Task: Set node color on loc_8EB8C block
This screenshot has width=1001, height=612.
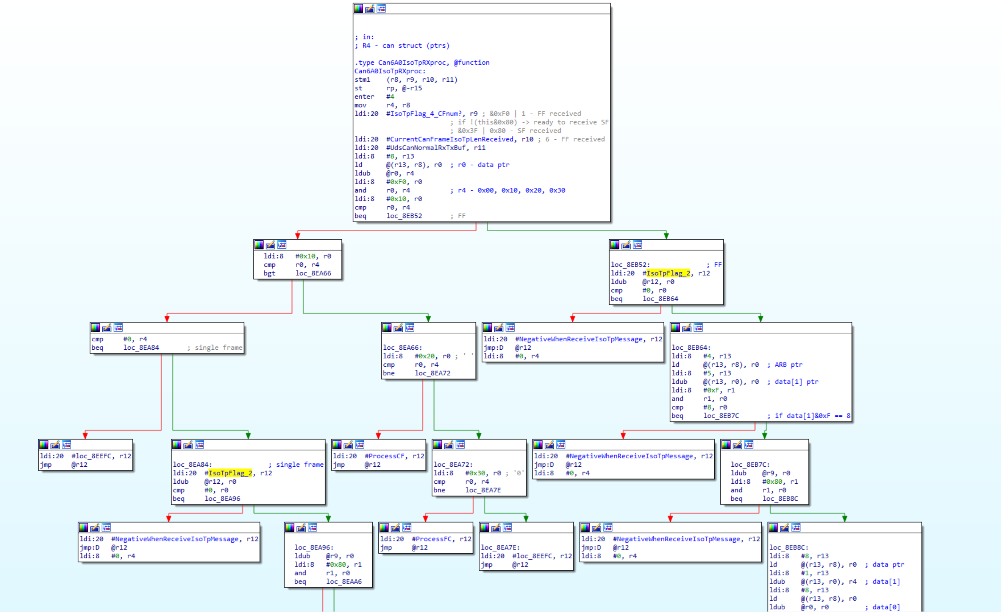Action: tap(773, 528)
